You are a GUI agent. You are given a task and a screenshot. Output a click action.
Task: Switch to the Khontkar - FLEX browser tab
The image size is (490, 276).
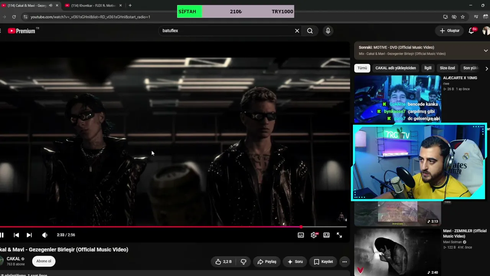pos(93,5)
